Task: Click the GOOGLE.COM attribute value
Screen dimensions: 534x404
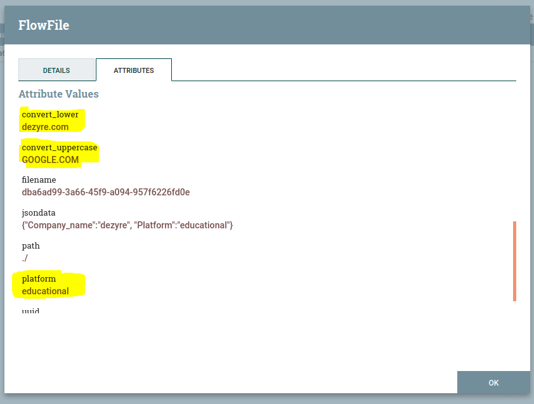Action: 50,160
